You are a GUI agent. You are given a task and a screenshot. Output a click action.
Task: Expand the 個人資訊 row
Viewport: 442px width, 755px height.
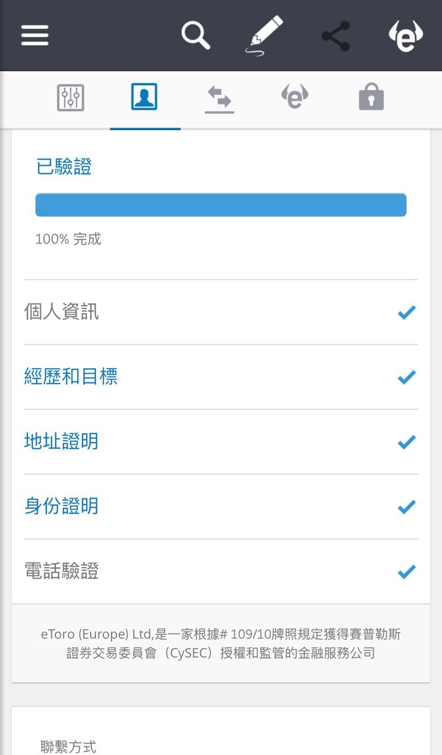click(x=61, y=312)
